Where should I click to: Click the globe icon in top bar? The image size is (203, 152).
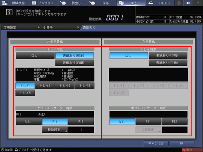pyautogui.click(x=179, y=3)
